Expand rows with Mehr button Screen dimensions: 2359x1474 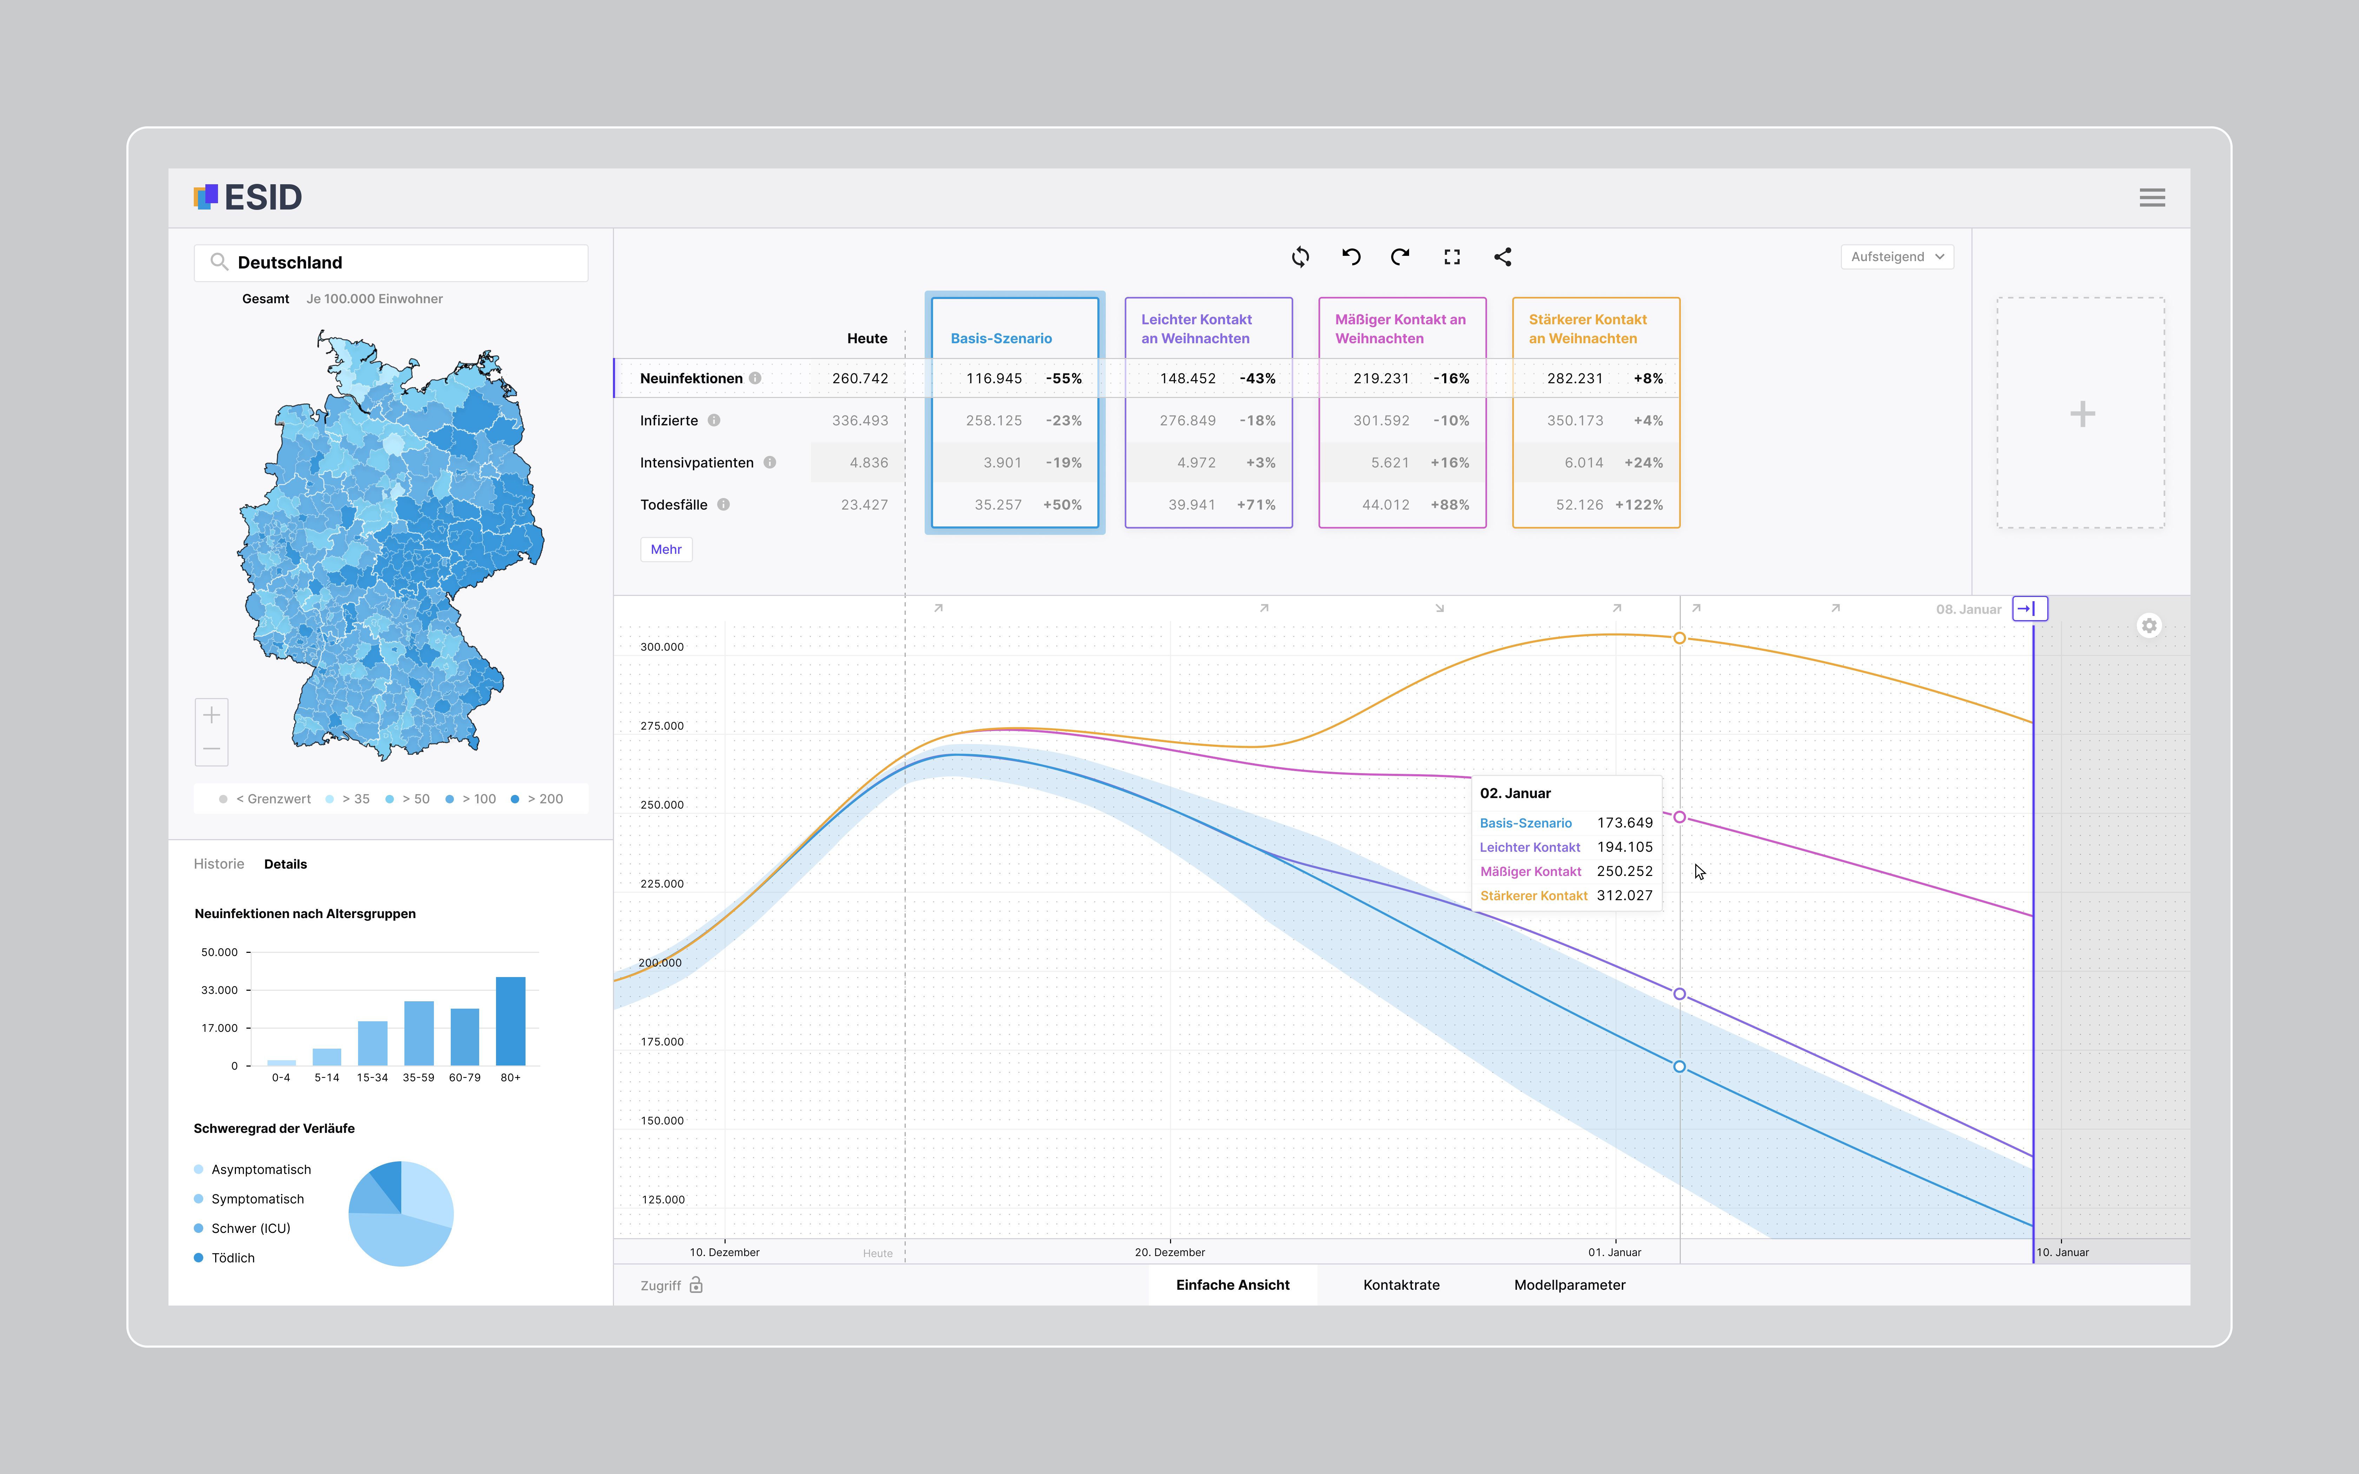coord(666,550)
